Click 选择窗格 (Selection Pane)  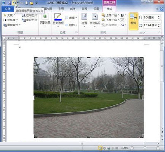[x=109, y=25]
